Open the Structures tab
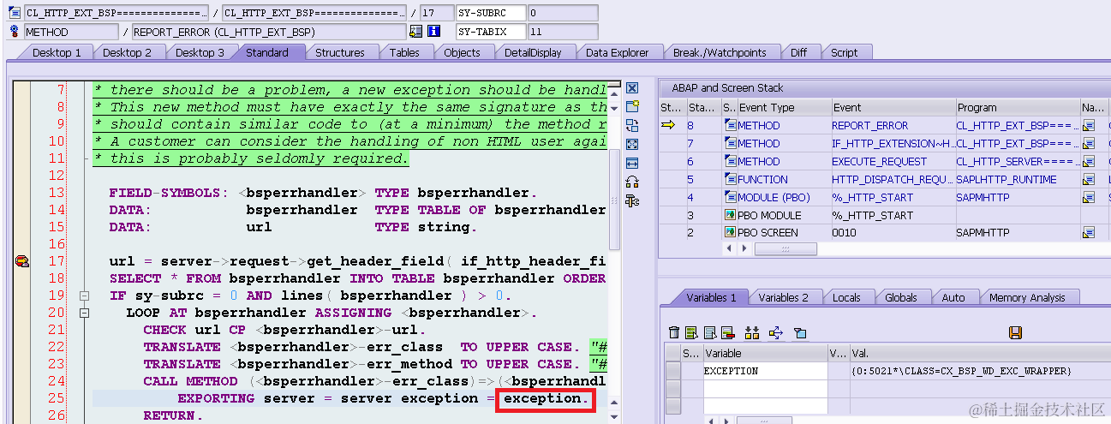The width and height of the screenshot is (1111, 424). pyautogui.click(x=340, y=52)
